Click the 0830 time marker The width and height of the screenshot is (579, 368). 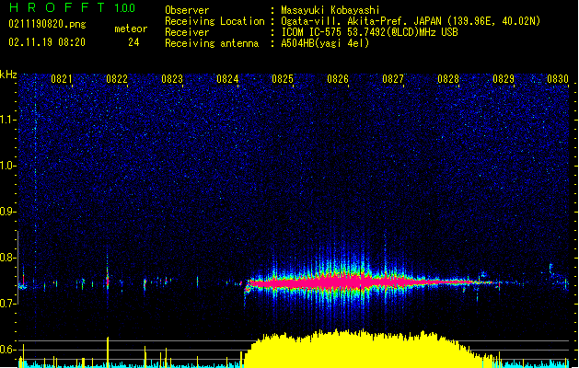pyautogui.click(x=558, y=78)
